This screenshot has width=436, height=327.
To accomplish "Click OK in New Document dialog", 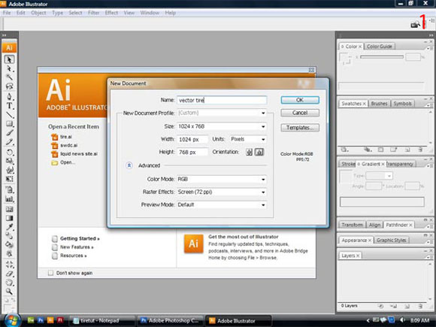I will tap(300, 100).
